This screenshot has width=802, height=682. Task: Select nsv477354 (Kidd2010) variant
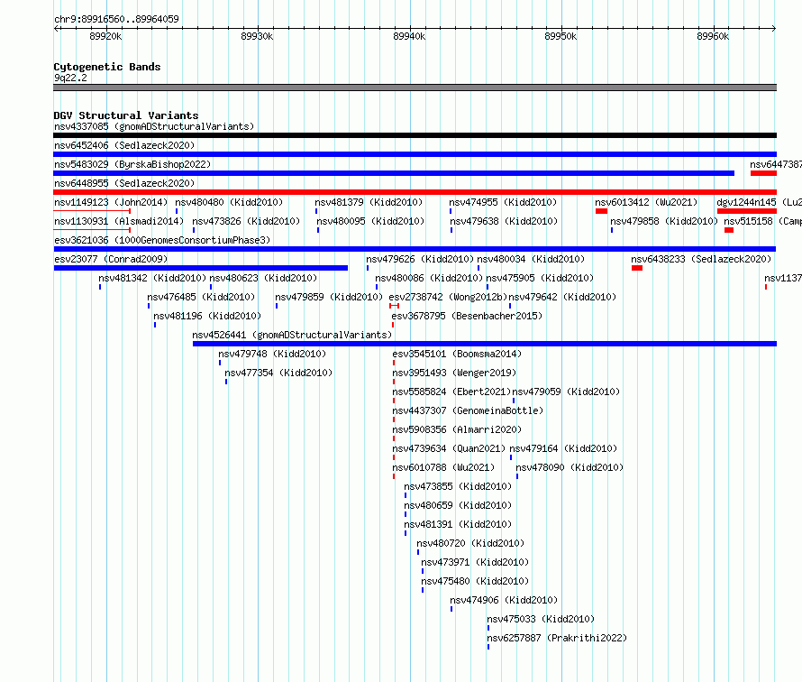278,373
